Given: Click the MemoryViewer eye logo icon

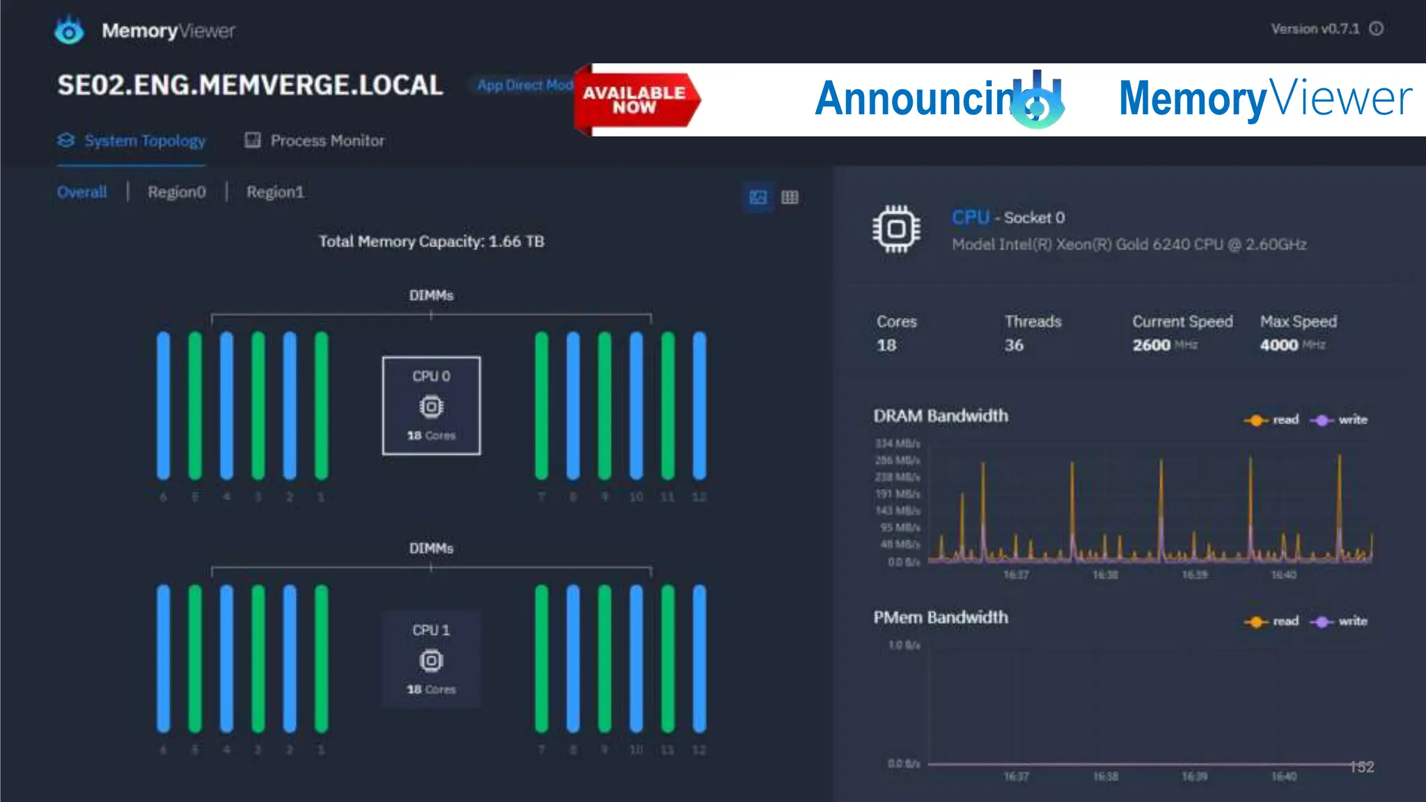Looking at the screenshot, I should (x=69, y=31).
